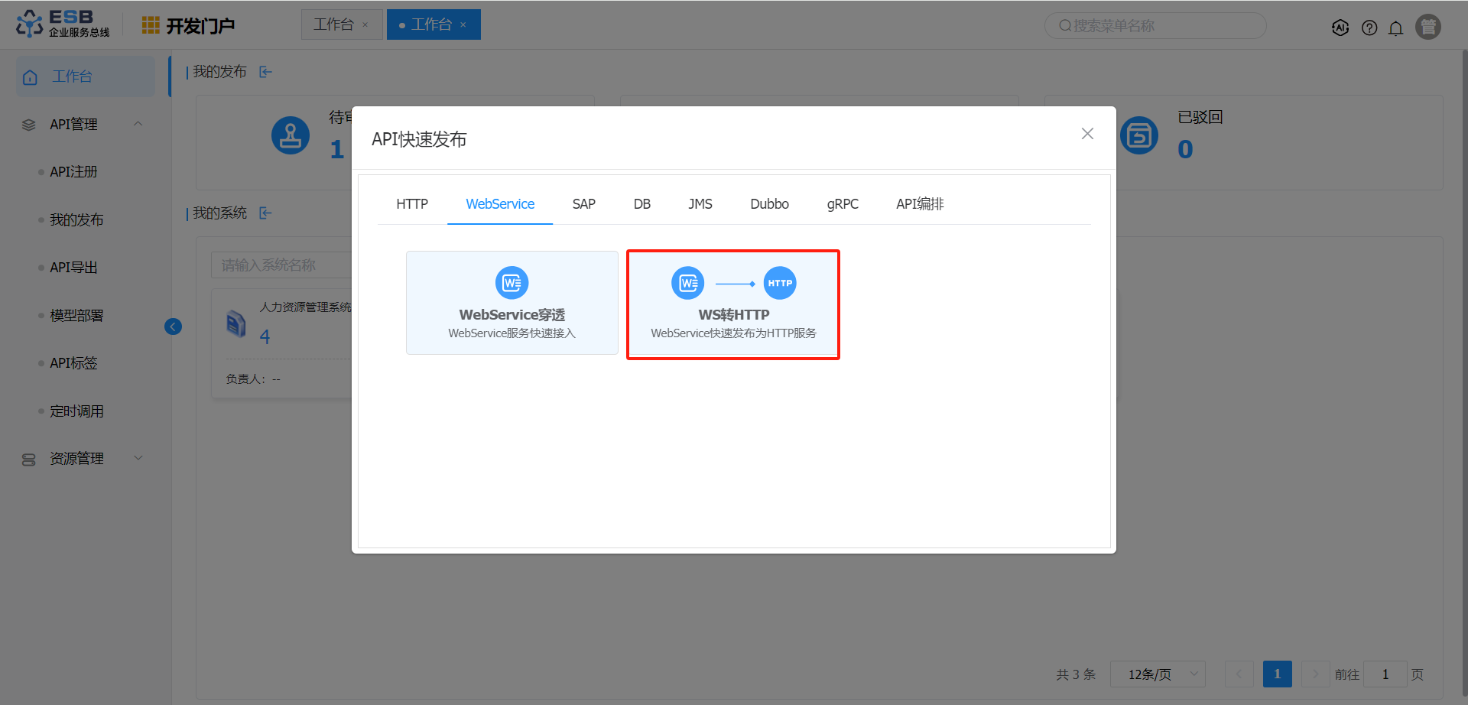Image resolution: width=1468 pixels, height=705 pixels.
Task: Click the 我的系统 jump icon
Action: coord(265,213)
